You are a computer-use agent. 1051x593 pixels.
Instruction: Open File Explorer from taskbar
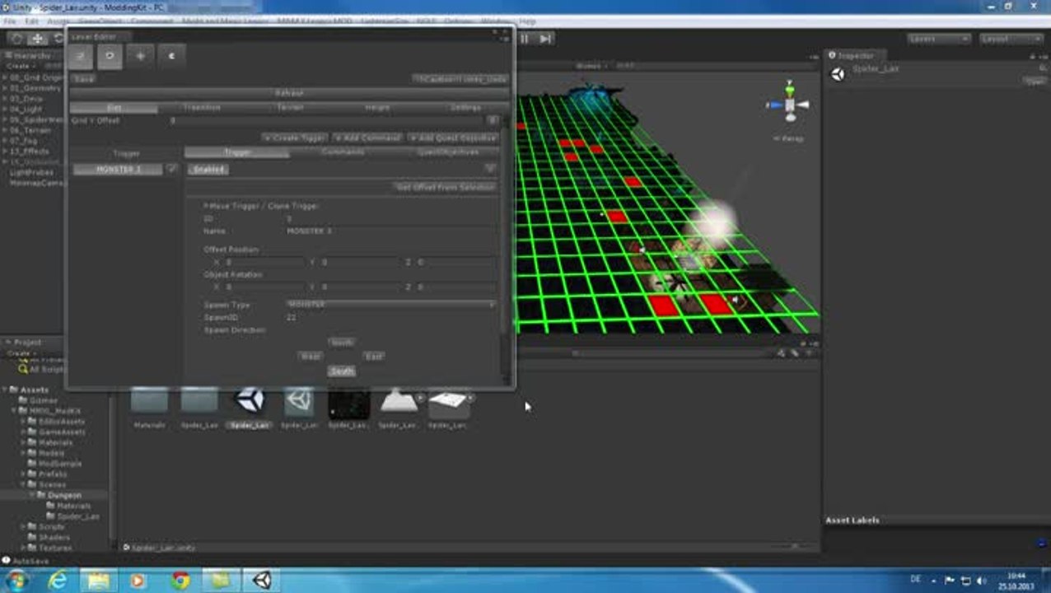[98, 580]
